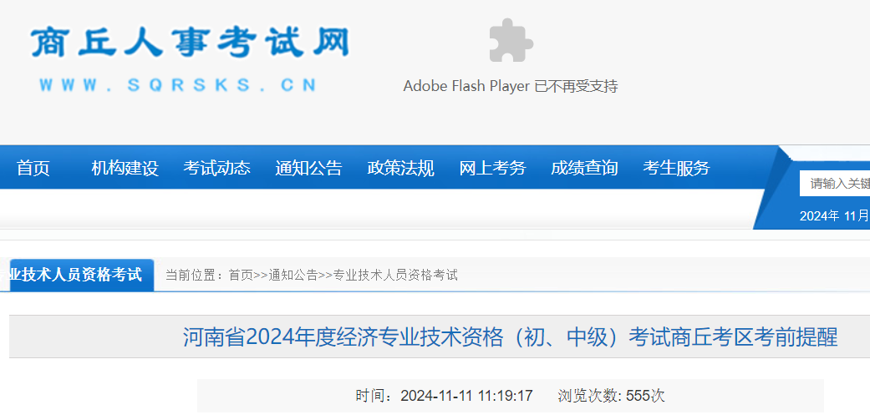Open 首页 in the blue navigation bar
Viewport: 870px width, 420px height.
coord(33,168)
